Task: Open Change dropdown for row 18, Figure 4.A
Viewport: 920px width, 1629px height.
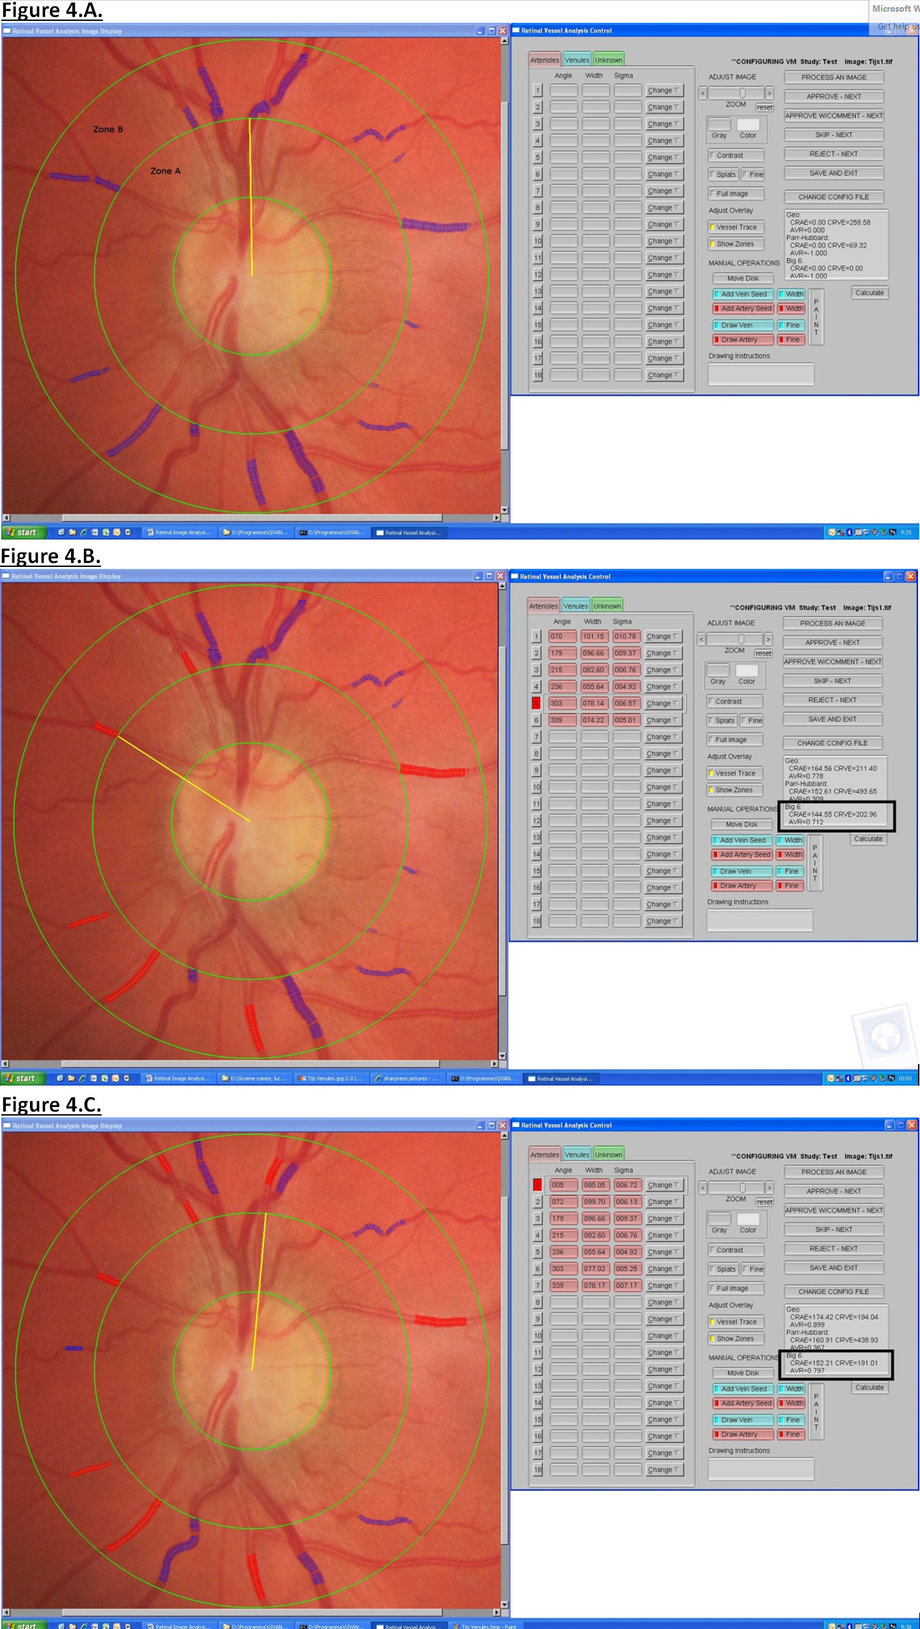Action: [664, 375]
